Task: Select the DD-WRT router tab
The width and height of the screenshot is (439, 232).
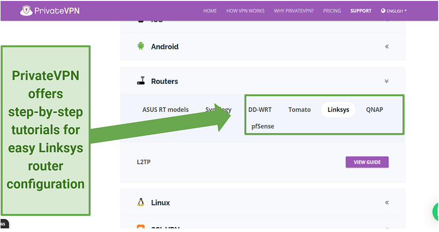Action: click(x=260, y=110)
